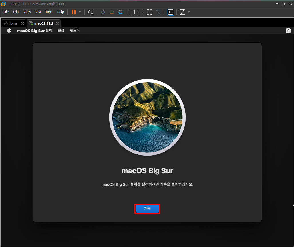Toggle the thumbnail bar icon

(x=141, y=12)
